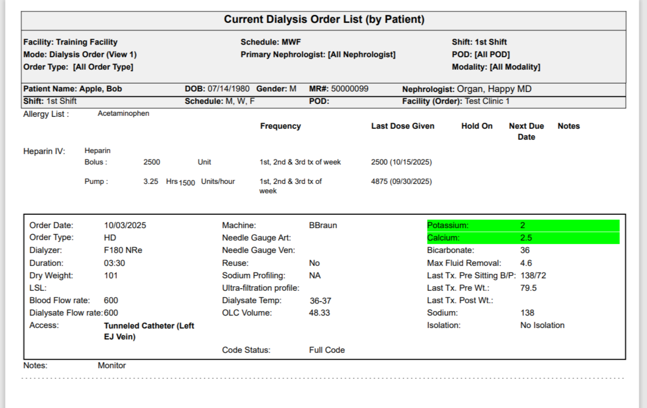The height and width of the screenshot is (408, 647).
Task: Click the 'Hold On' column header
Action: coord(477,126)
